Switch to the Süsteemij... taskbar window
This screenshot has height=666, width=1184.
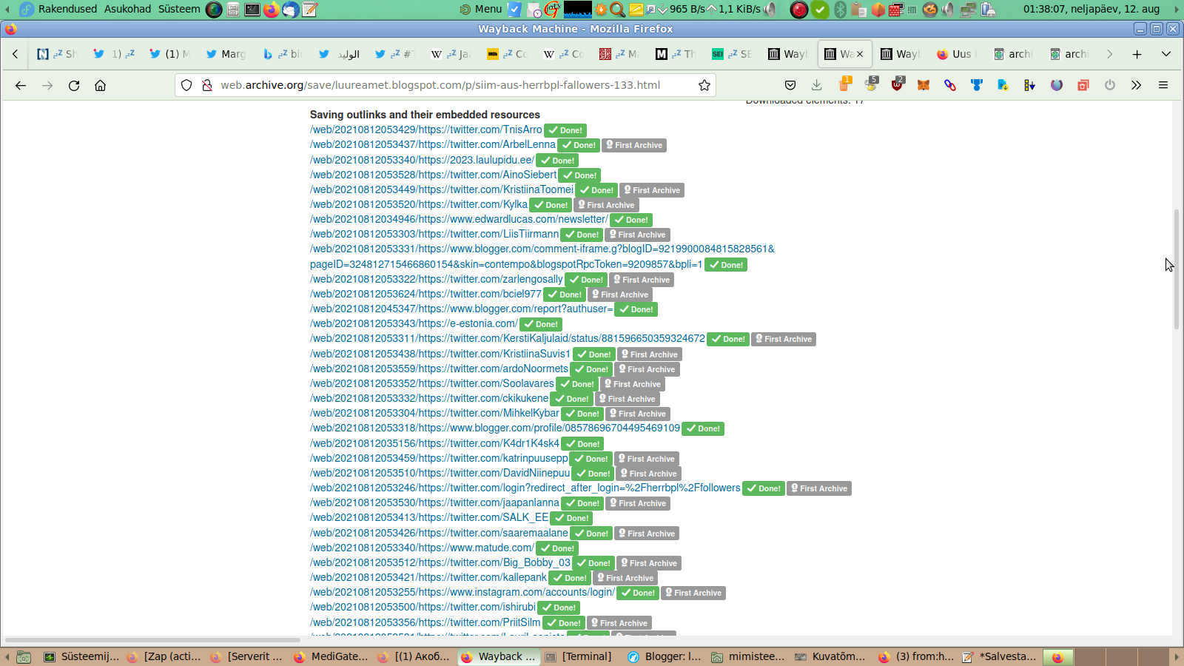pos(81,656)
